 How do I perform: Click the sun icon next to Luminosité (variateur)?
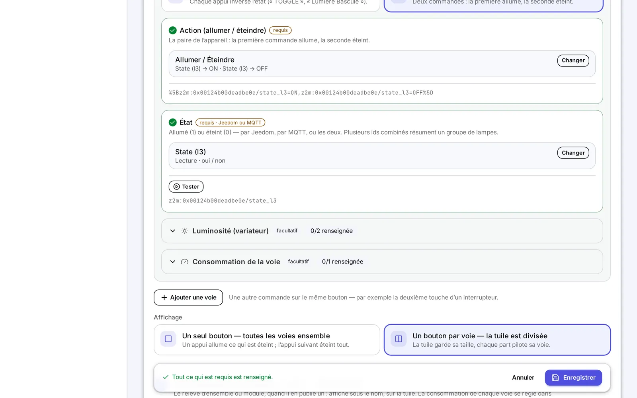[x=185, y=231]
